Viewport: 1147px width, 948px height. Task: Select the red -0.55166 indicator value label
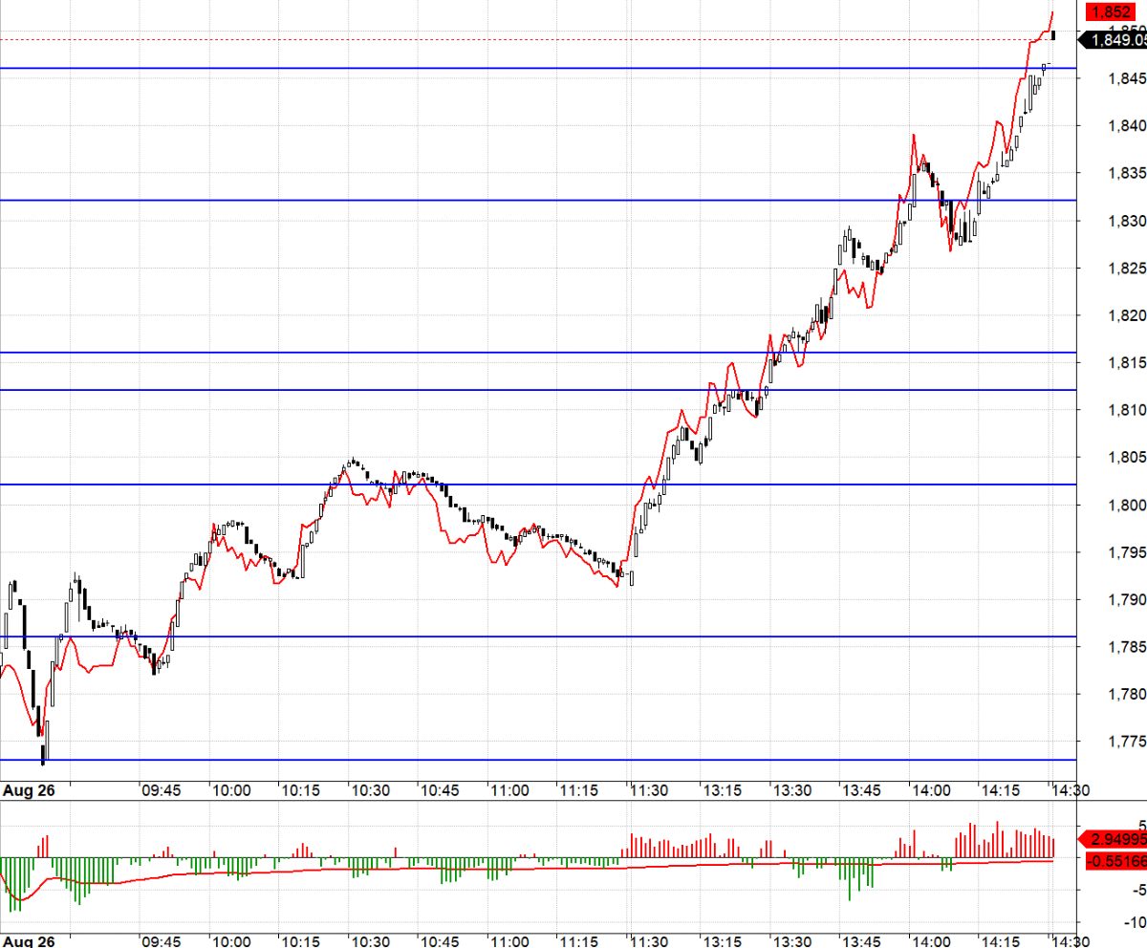pyautogui.click(x=1115, y=861)
